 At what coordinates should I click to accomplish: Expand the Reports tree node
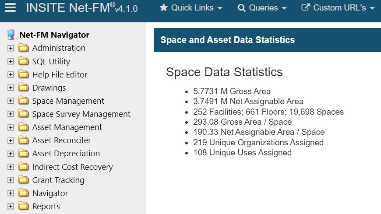click(11, 206)
